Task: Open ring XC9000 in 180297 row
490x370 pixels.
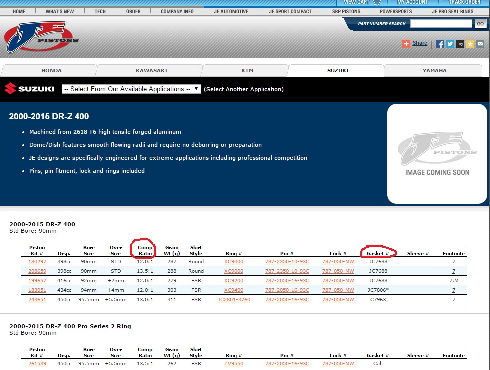Action: pos(234,262)
